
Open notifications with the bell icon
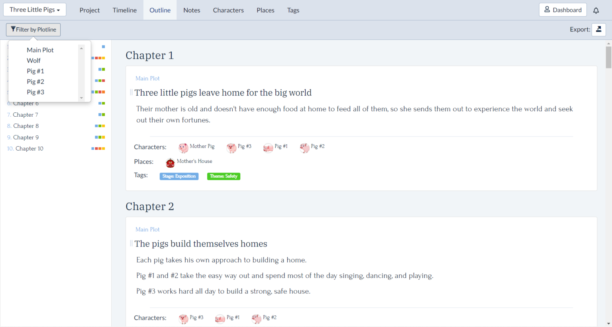point(596,10)
